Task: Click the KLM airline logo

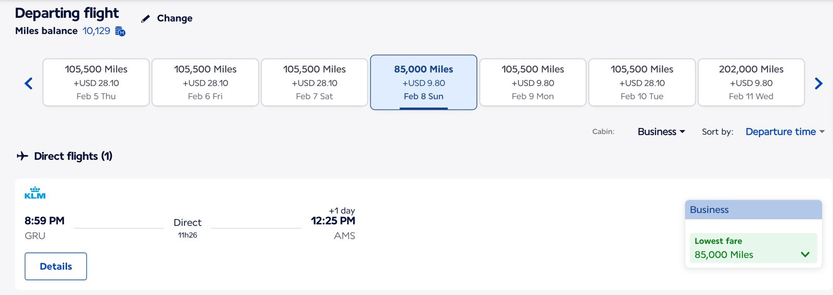Action: [x=35, y=193]
